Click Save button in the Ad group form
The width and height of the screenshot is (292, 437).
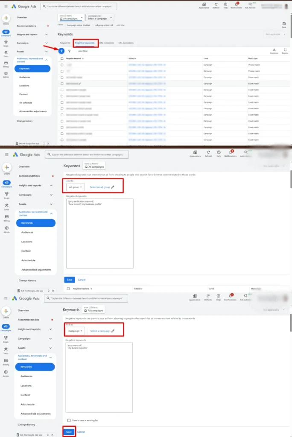pyautogui.click(x=70, y=280)
